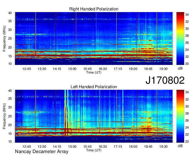Click 20 MHz tick on Right Handed frequency axis

pos(10,47)
